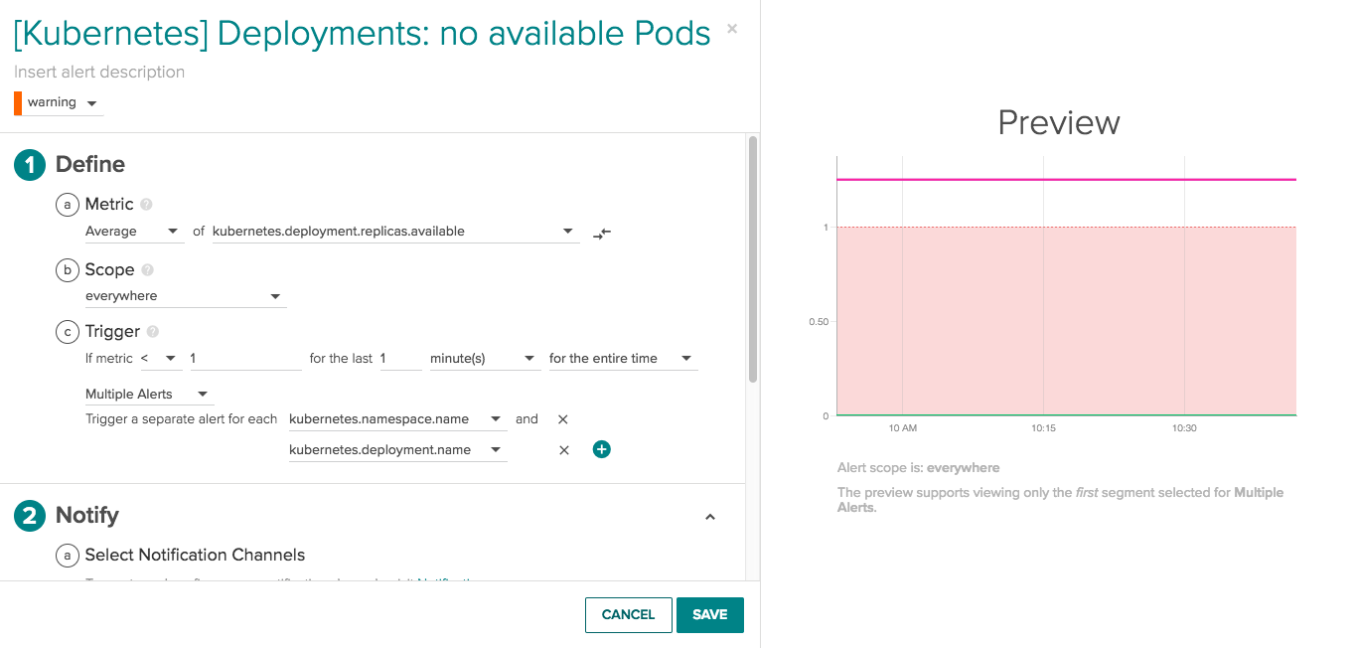Image resolution: width=1355 pixels, height=648 pixels.
Task: Open the Multiple Alerts mode dropdown
Action: (x=146, y=394)
